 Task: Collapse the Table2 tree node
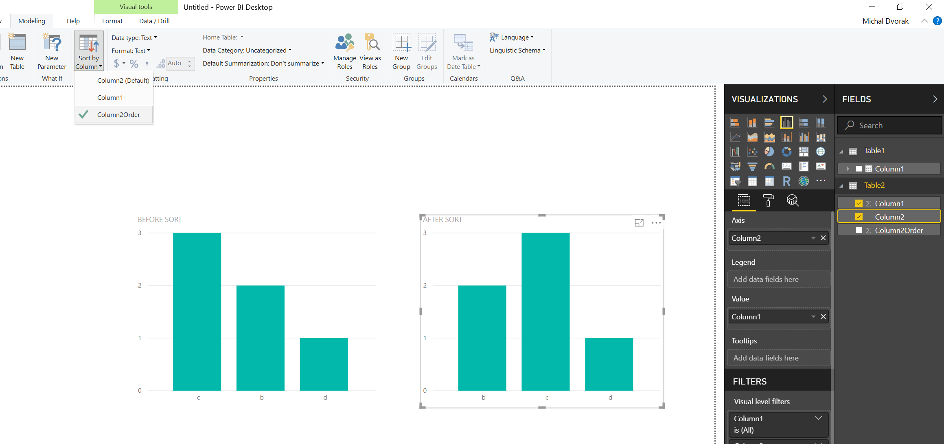[841, 186]
